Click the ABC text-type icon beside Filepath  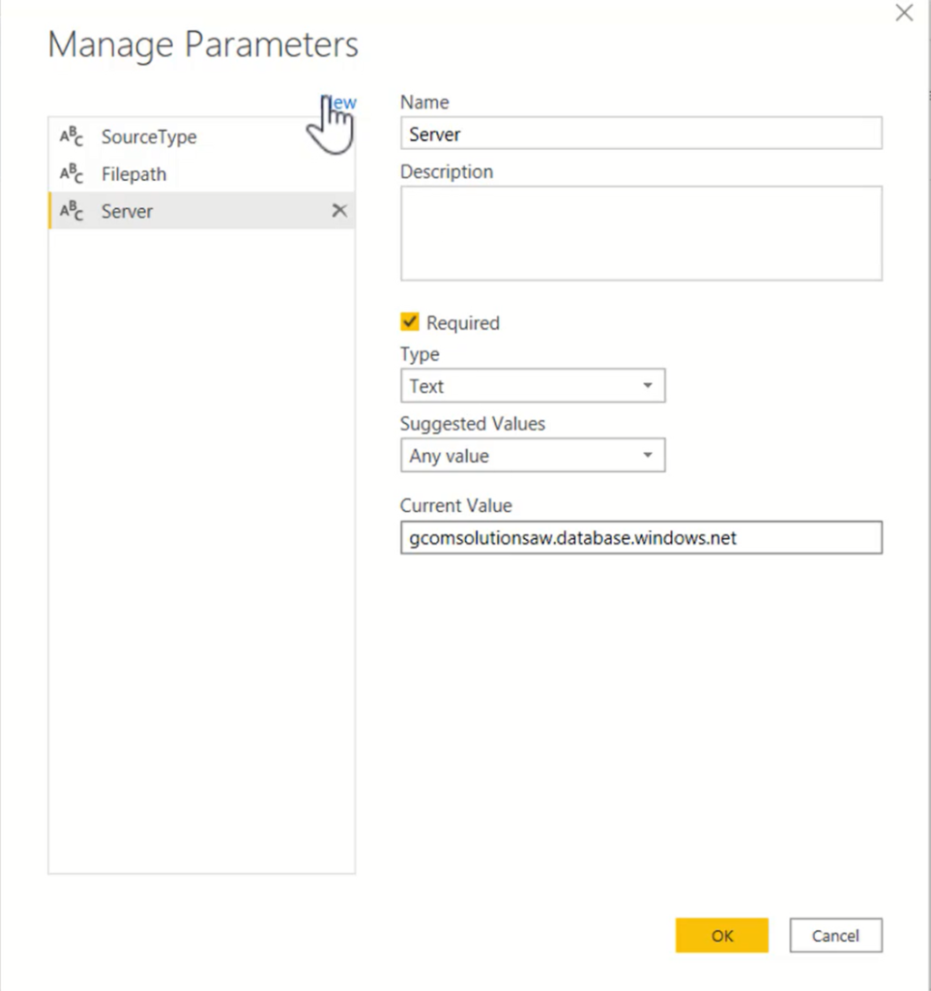[71, 173]
